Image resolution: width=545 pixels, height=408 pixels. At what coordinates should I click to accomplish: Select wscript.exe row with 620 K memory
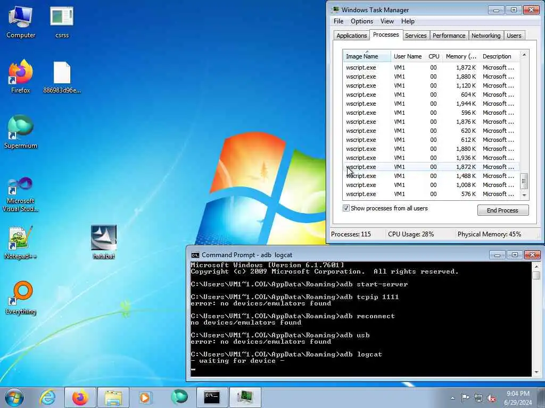[x=431, y=131]
